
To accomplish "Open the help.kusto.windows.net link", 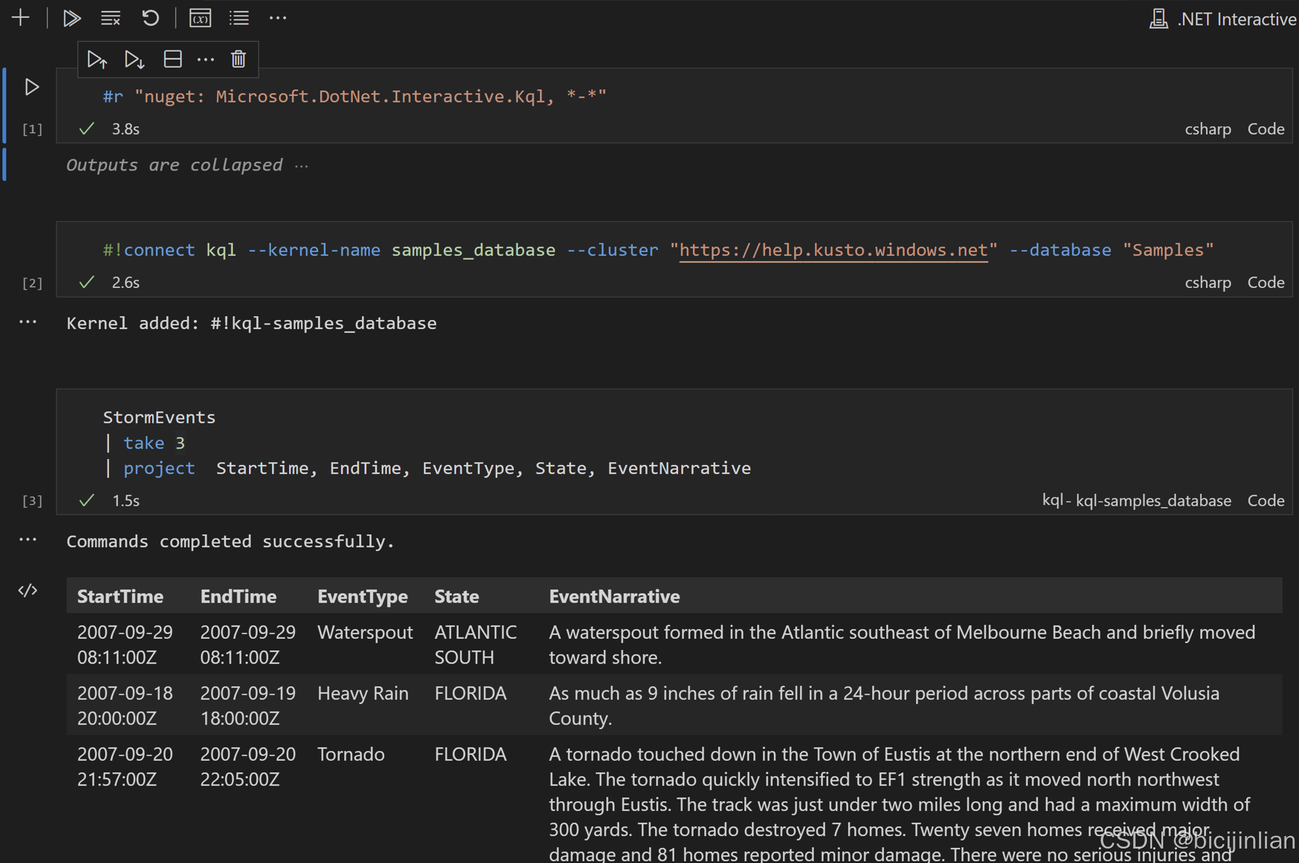I will tap(833, 250).
